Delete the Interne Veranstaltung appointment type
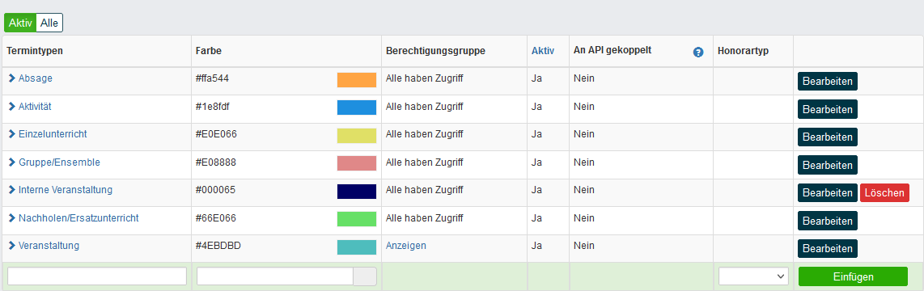This screenshot has width=924, height=291. click(x=884, y=193)
